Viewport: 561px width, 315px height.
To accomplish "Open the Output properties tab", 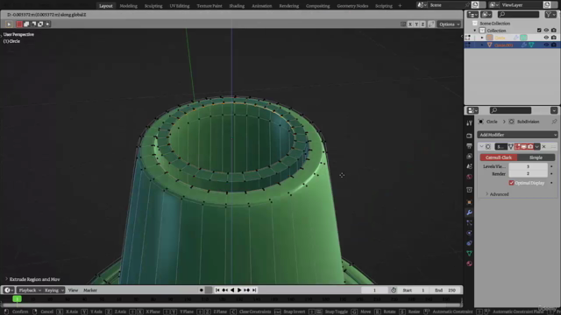I will pos(469,146).
